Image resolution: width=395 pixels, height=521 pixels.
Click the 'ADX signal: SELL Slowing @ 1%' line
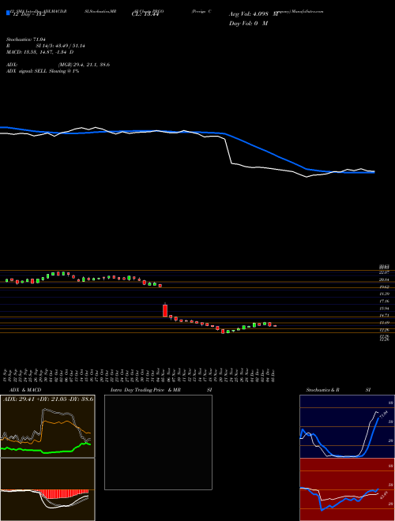pos(43,71)
